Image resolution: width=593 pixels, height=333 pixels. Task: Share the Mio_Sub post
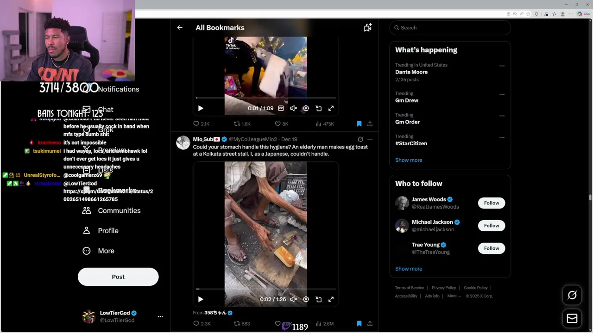(370, 324)
